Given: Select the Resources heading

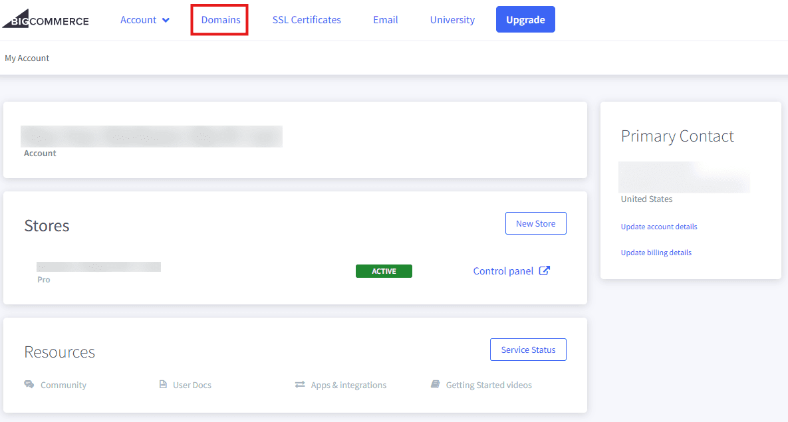Looking at the screenshot, I should (x=59, y=352).
